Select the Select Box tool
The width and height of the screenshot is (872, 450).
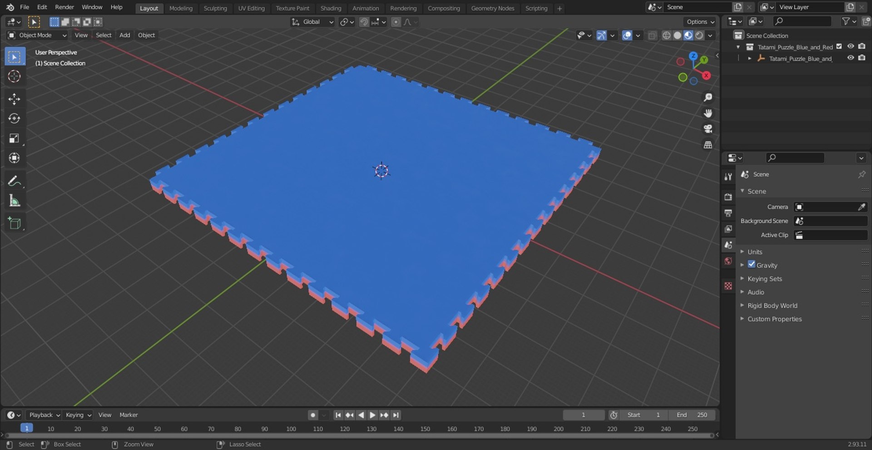(15, 57)
